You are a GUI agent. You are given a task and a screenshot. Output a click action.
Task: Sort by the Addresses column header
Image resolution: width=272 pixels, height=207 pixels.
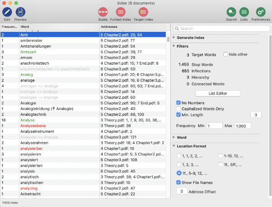coord(133,26)
